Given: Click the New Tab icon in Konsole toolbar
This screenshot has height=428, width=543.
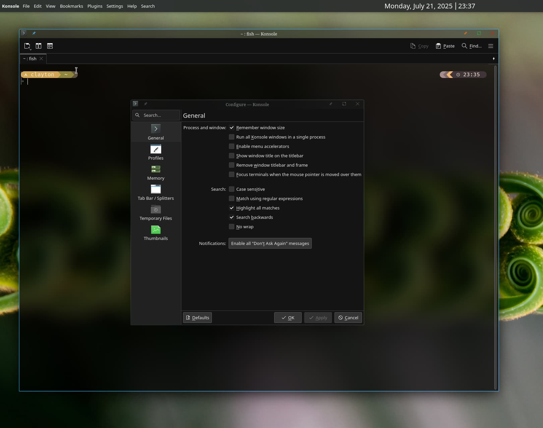Looking at the screenshot, I should pos(27,46).
